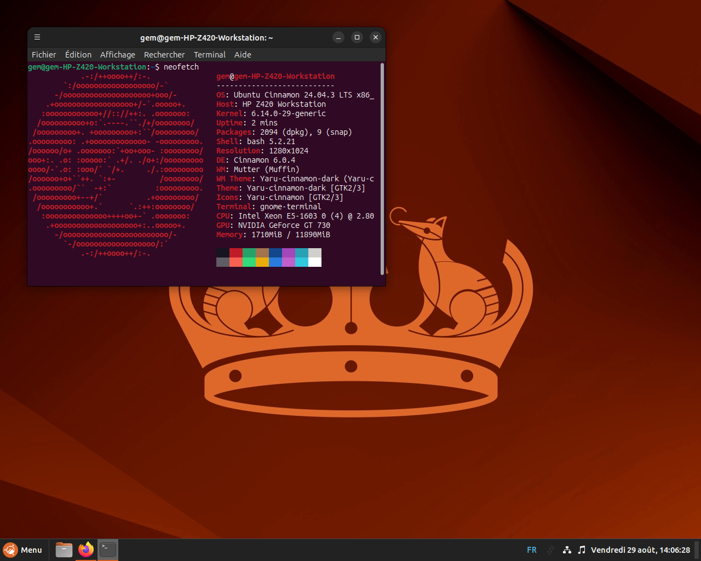This screenshot has width=701, height=561.
Task: Click the DE: Cinnamon 6.0.4 line
Action: [256, 160]
